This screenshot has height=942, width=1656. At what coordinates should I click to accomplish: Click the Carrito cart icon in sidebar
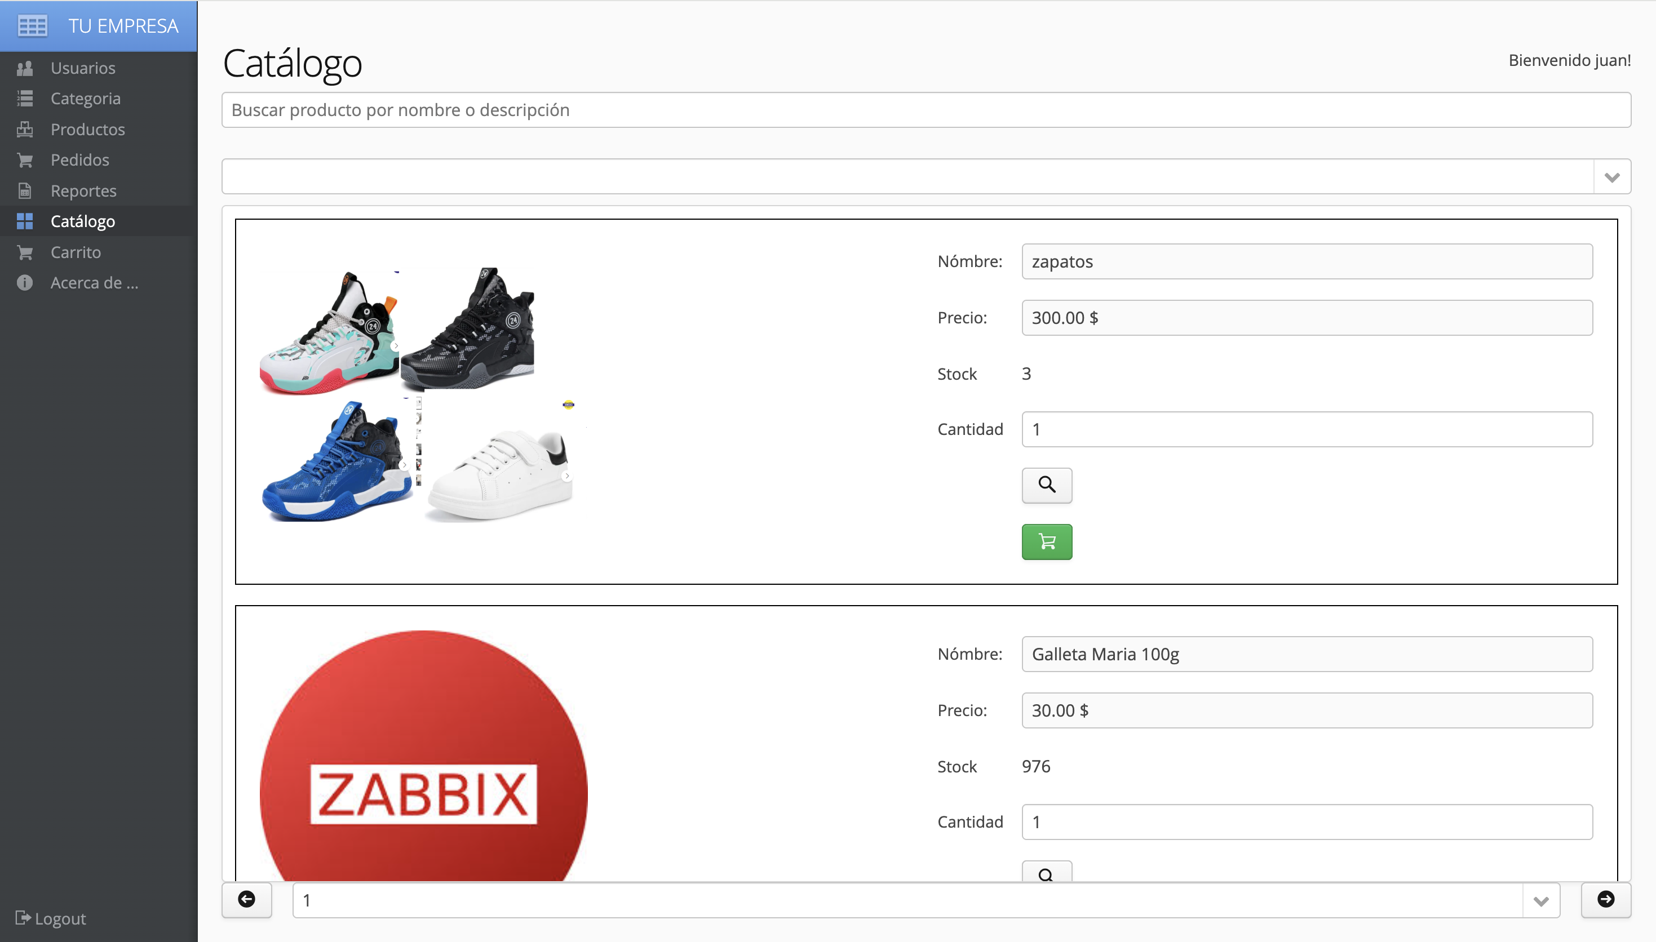coord(25,252)
